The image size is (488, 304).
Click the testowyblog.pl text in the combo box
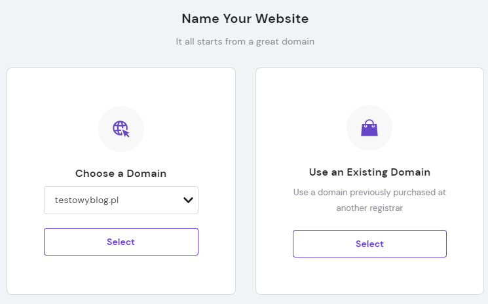click(x=87, y=200)
